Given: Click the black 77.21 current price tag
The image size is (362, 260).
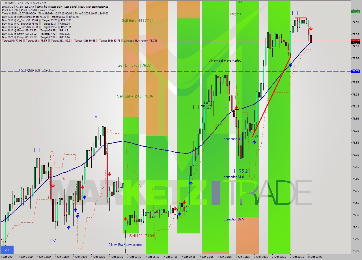Looking at the screenshot, I should point(355,43).
